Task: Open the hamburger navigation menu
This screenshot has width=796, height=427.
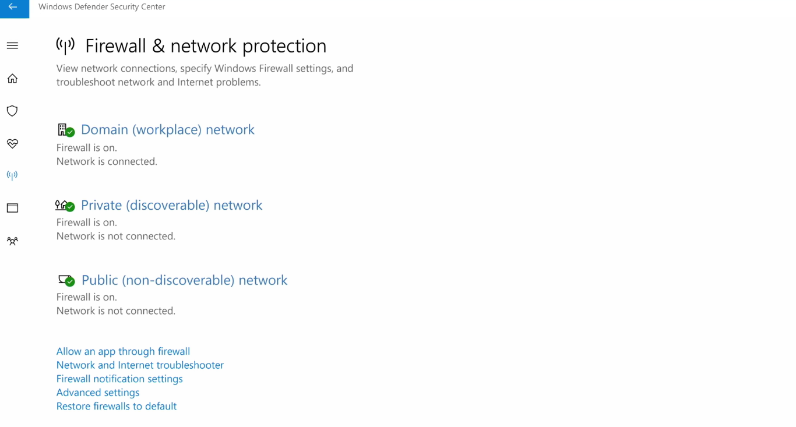Action: pos(12,45)
